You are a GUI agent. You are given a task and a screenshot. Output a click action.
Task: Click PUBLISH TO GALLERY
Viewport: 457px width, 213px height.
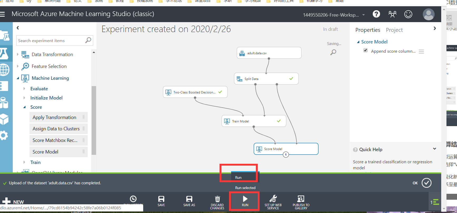[x=301, y=202]
